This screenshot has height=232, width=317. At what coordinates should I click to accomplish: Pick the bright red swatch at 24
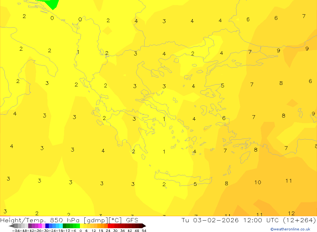coord(109,226)
